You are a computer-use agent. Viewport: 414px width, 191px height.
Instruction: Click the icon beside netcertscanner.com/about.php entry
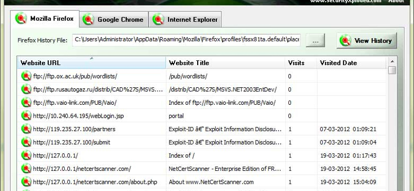26,181
